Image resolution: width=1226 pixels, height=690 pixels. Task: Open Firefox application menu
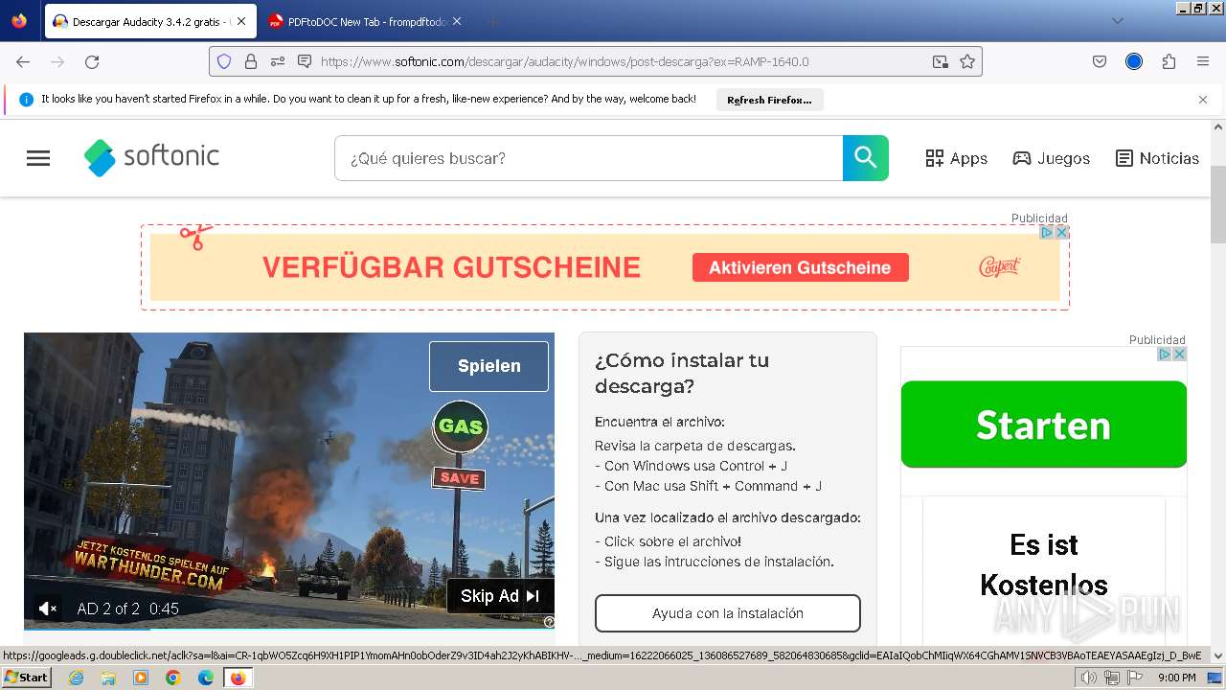[x=1203, y=61]
